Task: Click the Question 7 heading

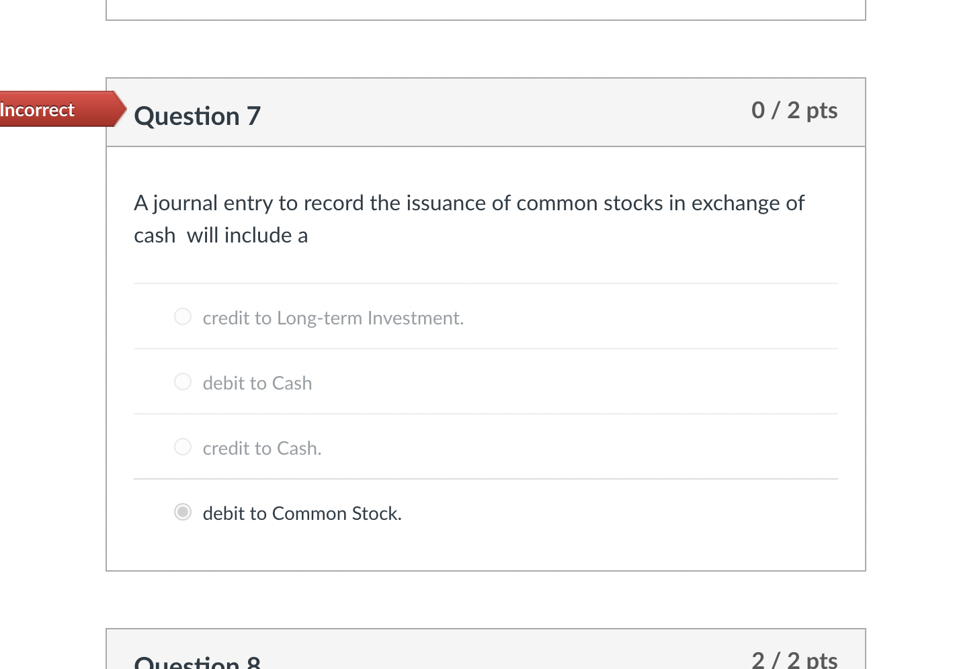Action: click(196, 116)
